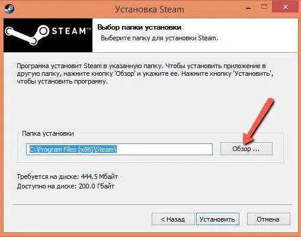The image size is (301, 237).
Task: Minimize the Установка Steam window
Action: pos(249,8)
